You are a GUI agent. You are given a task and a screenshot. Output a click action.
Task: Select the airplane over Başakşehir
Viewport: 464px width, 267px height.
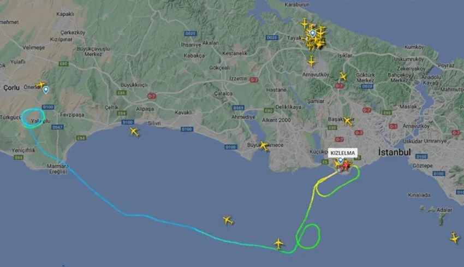point(348,121)
